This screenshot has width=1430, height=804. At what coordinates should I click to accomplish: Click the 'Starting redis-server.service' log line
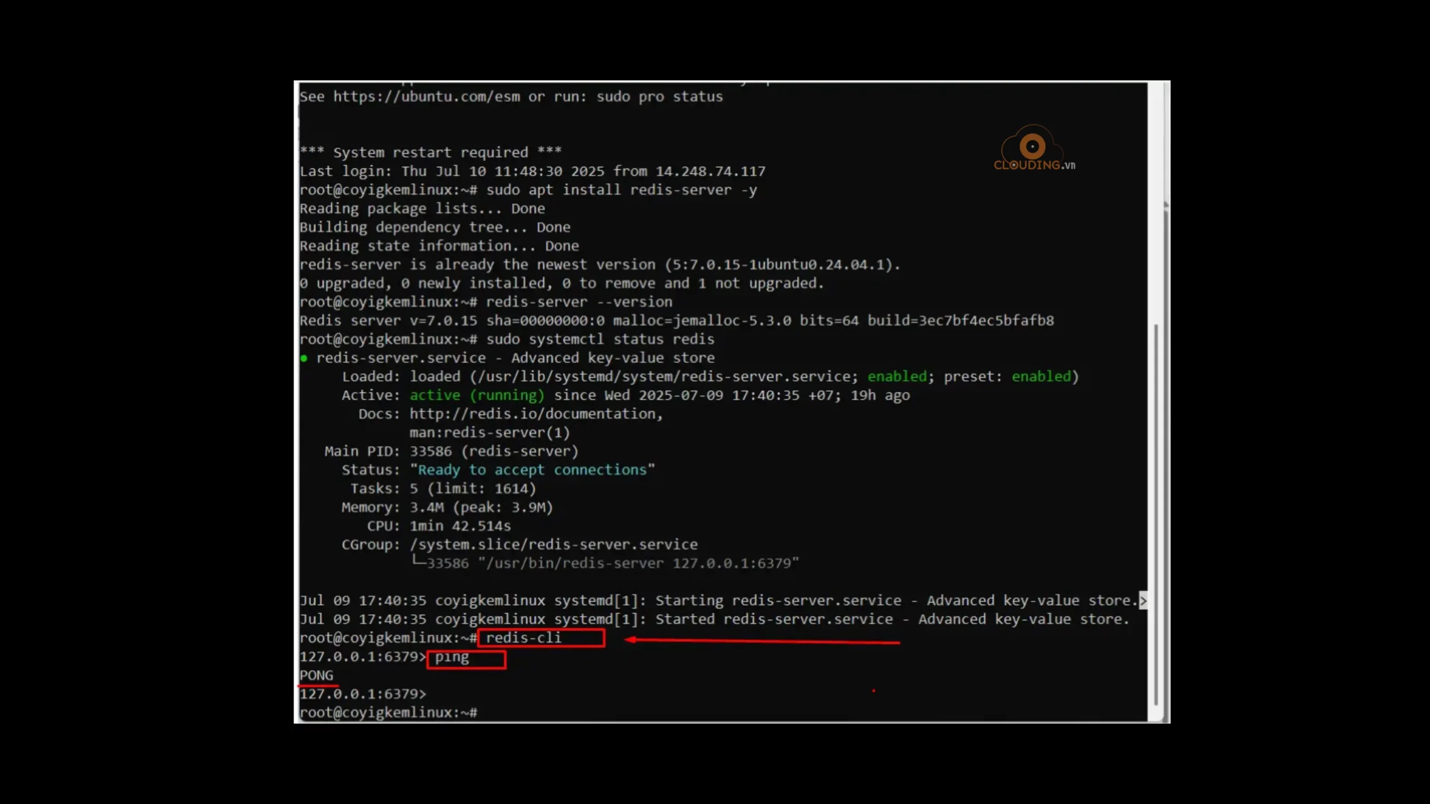pos(719,601)
